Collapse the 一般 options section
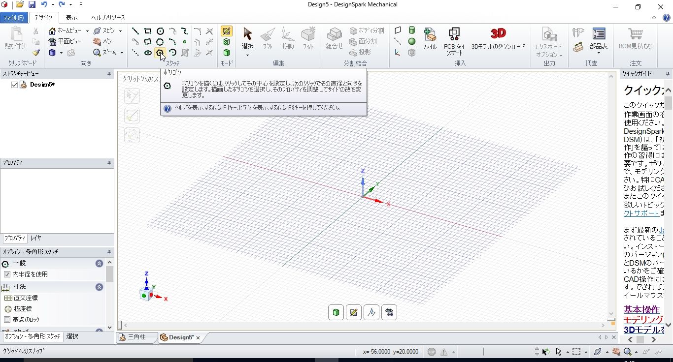 pos(99,264)
